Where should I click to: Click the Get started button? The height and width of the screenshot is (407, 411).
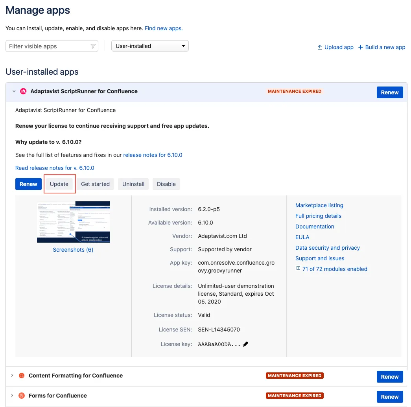(96, 184)
